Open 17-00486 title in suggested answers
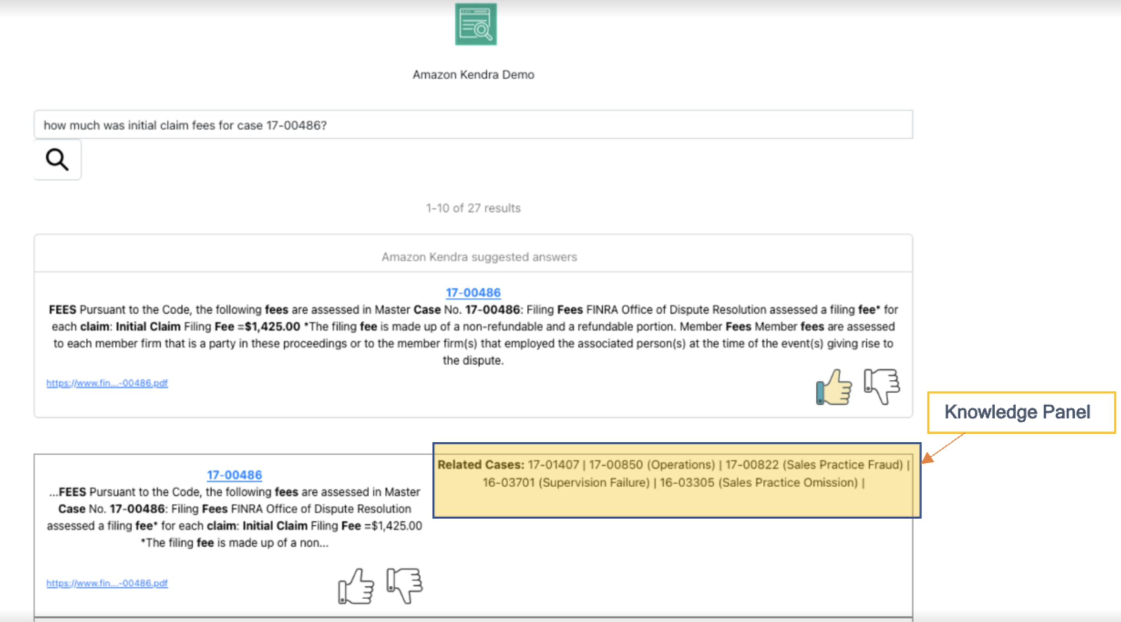Image resolution: width=1121 pixels, height=622 pixels. tap(473, 293)
